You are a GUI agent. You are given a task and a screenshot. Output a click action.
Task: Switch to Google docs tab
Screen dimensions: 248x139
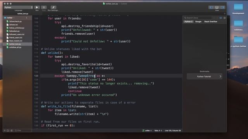(198, 22)
